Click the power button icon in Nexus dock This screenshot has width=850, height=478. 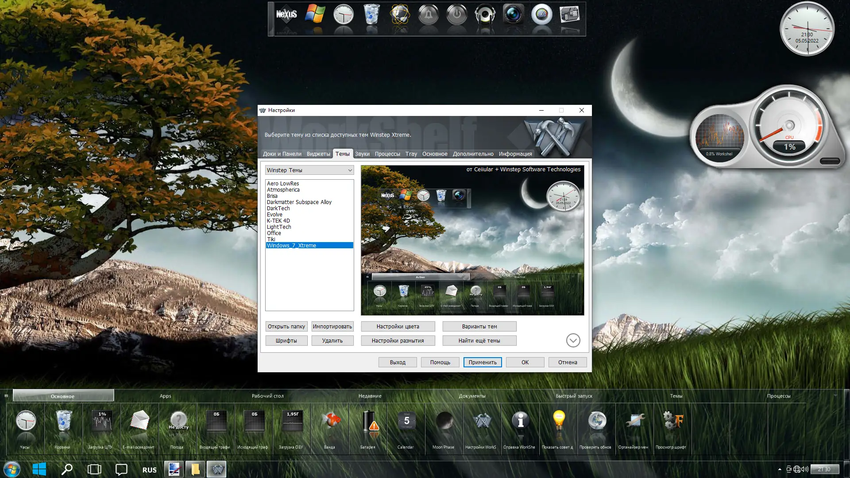(456, 15)
